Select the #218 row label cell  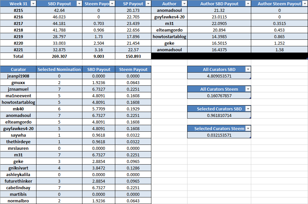18,30
